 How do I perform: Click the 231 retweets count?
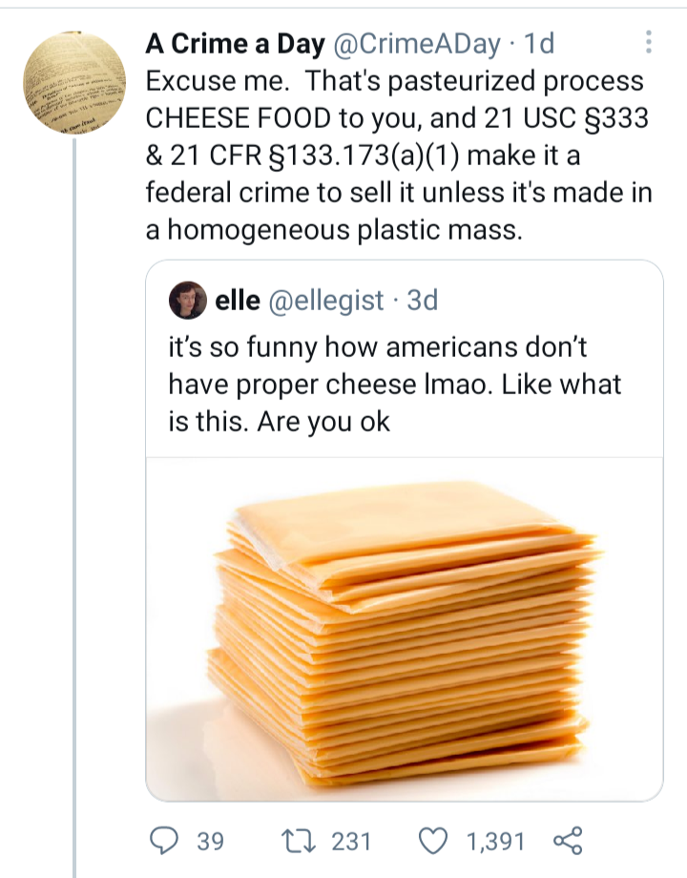(350, 841)
